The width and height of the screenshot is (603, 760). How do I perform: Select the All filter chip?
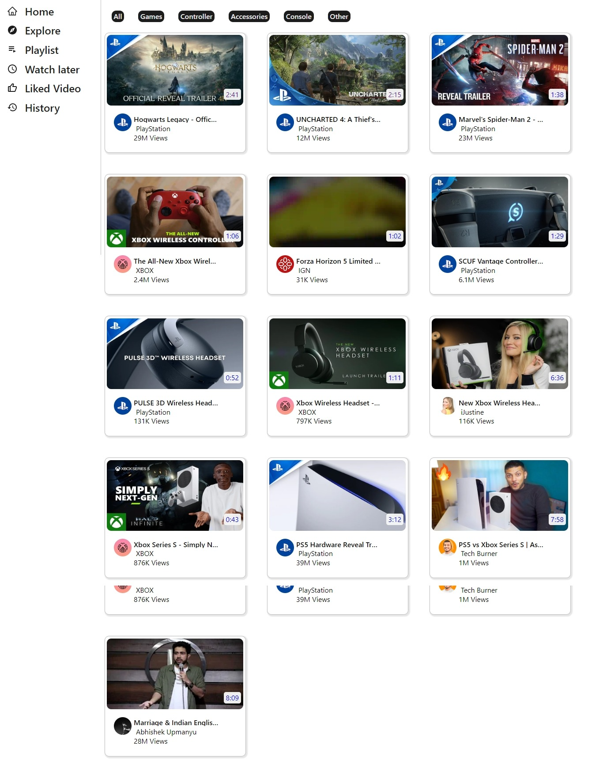(x=118, y=16)
